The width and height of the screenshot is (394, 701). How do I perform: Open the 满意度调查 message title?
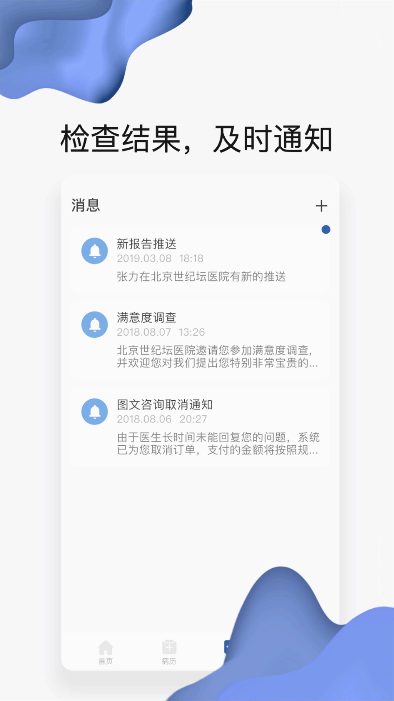tap(147, 318)
